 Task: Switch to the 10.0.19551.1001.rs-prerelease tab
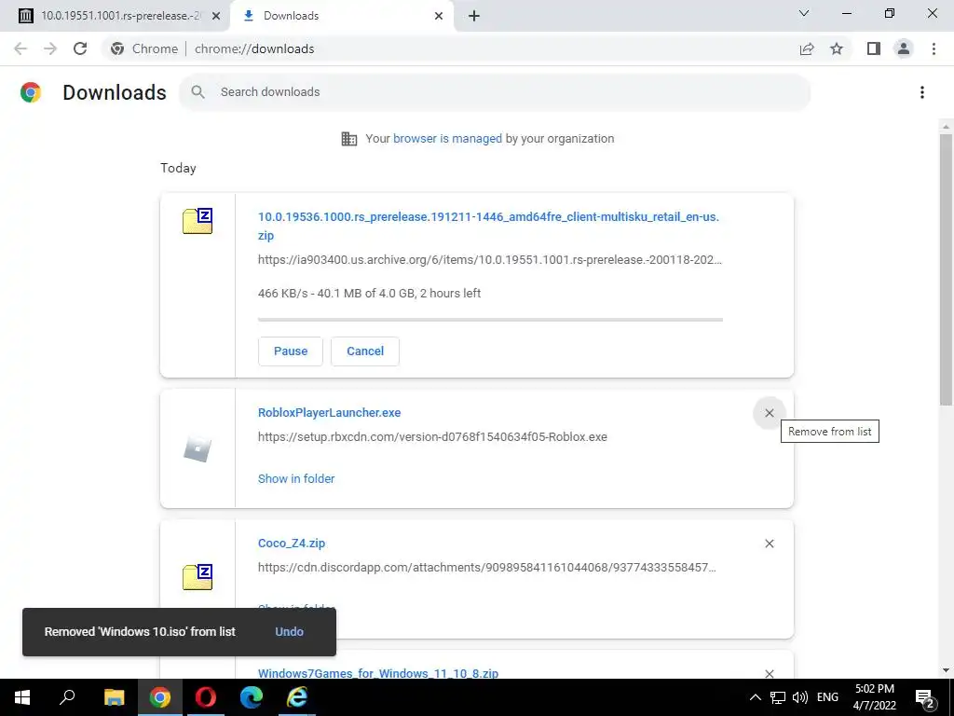tap(115, 16)
